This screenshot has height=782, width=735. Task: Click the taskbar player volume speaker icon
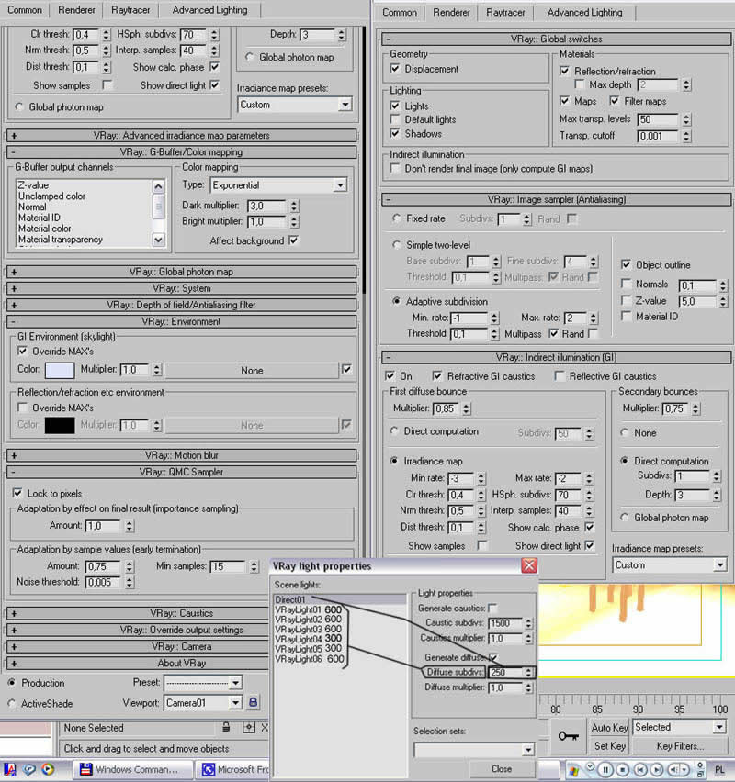pyautogui.click(x=674, y=769)
